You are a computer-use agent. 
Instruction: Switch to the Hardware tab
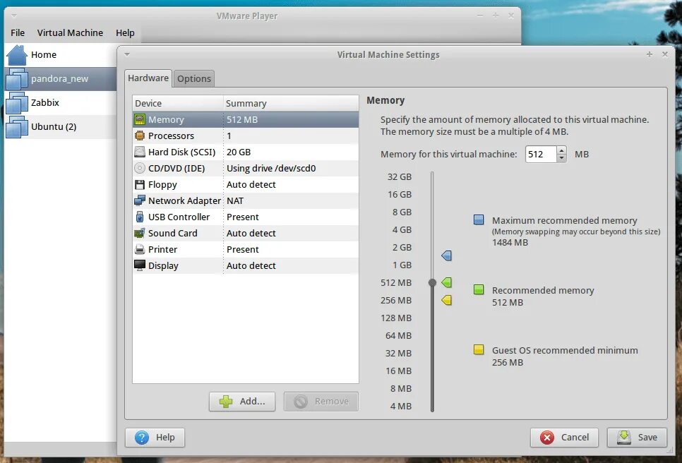click(x=148, y=78)
